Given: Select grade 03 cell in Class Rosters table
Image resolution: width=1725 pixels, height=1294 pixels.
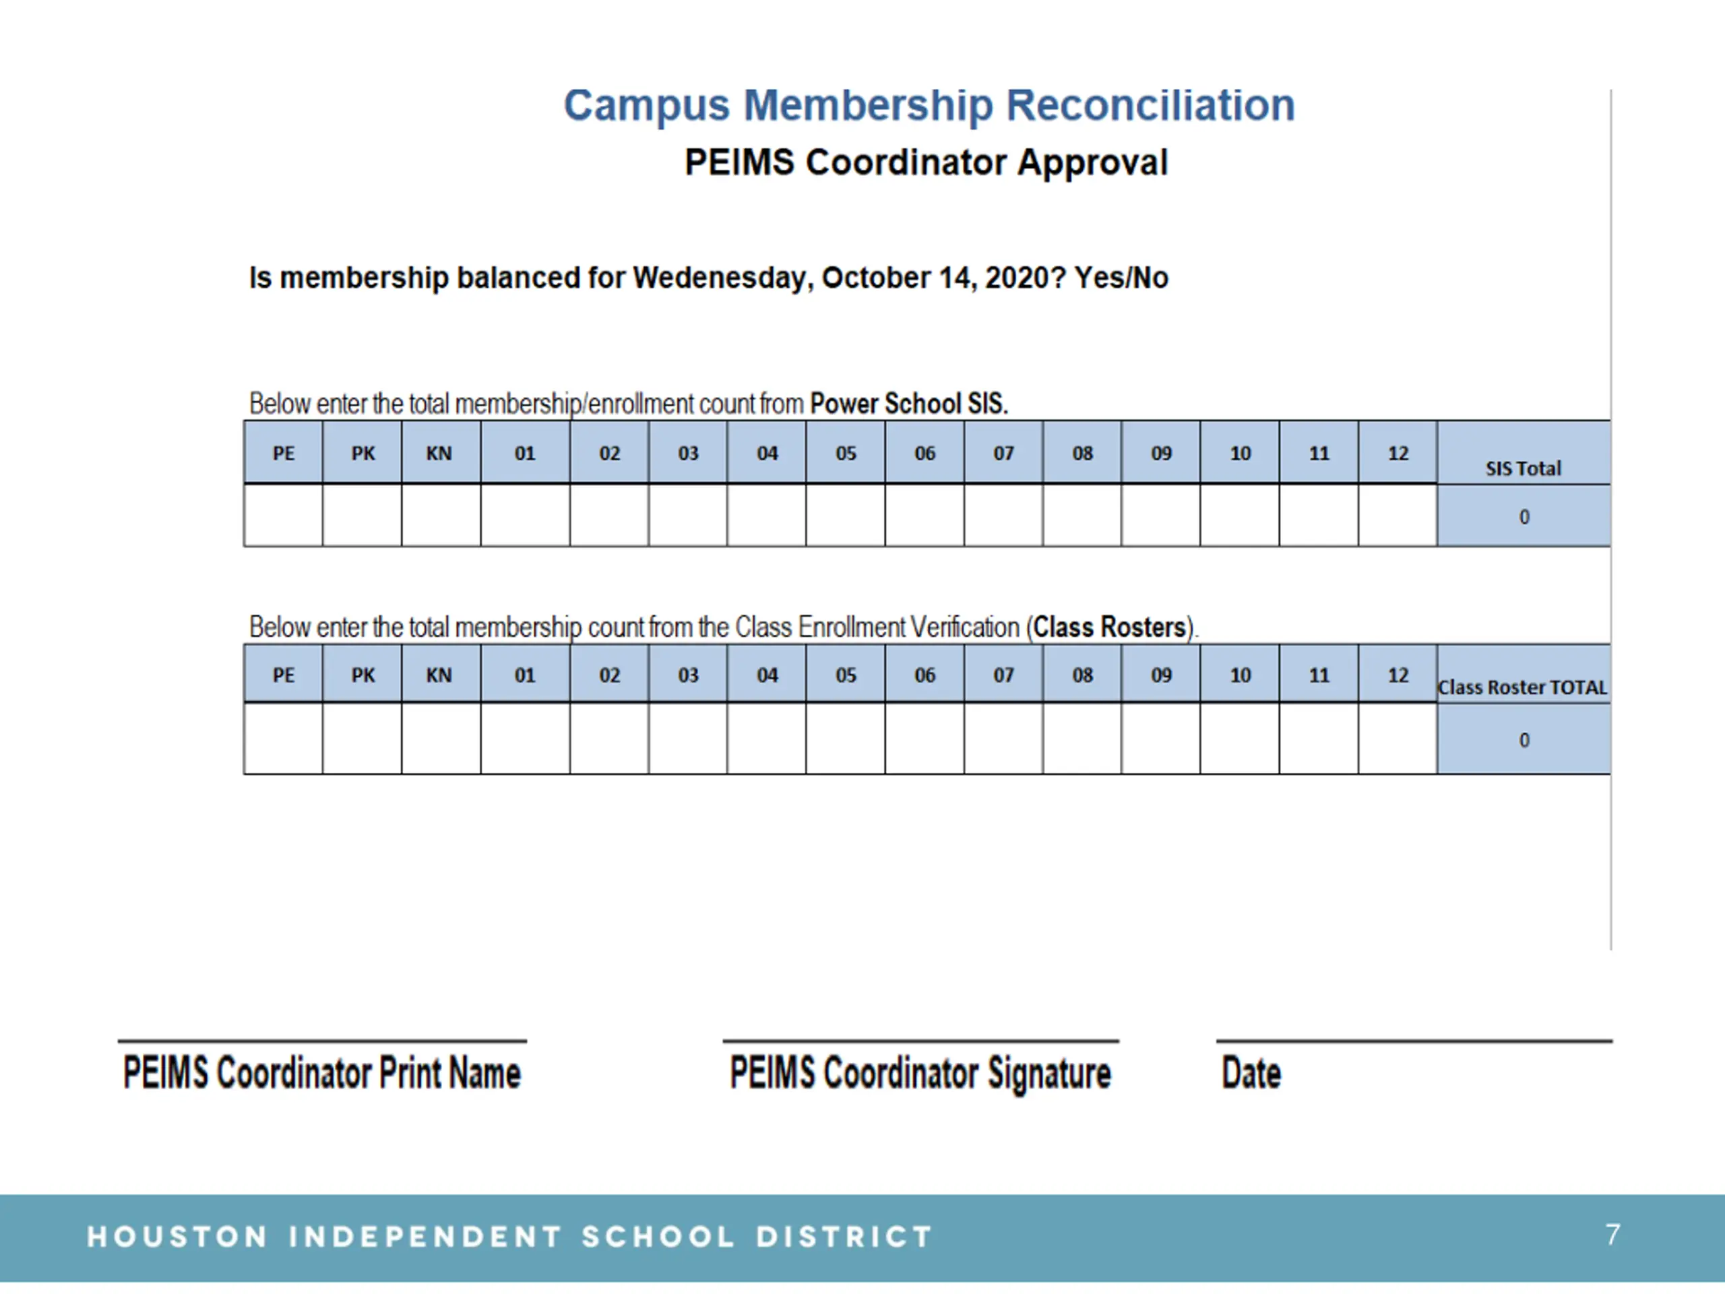Looking at the screenshot, I should pos(688,739).
